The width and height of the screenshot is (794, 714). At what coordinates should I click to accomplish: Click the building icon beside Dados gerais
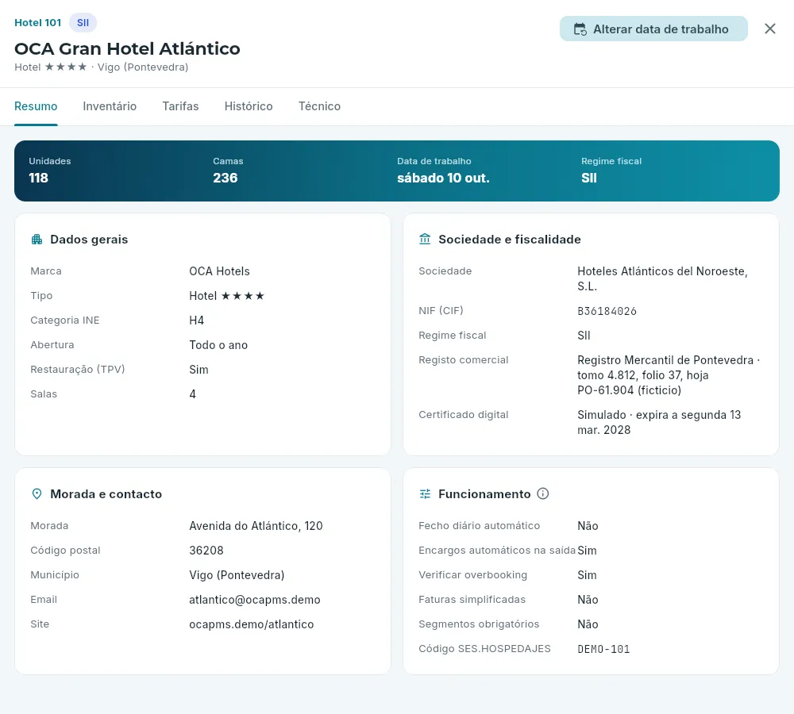click(37, 240)
